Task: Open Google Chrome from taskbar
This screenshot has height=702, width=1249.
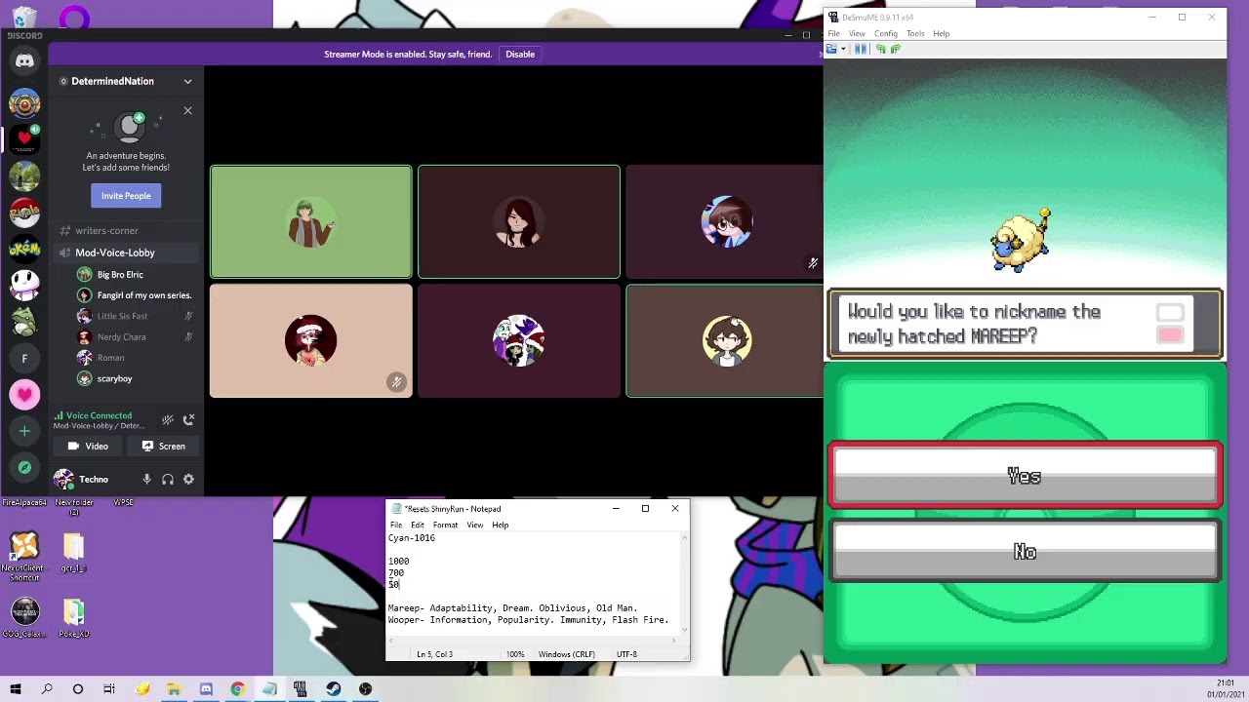Action: (x=237, y=689)
